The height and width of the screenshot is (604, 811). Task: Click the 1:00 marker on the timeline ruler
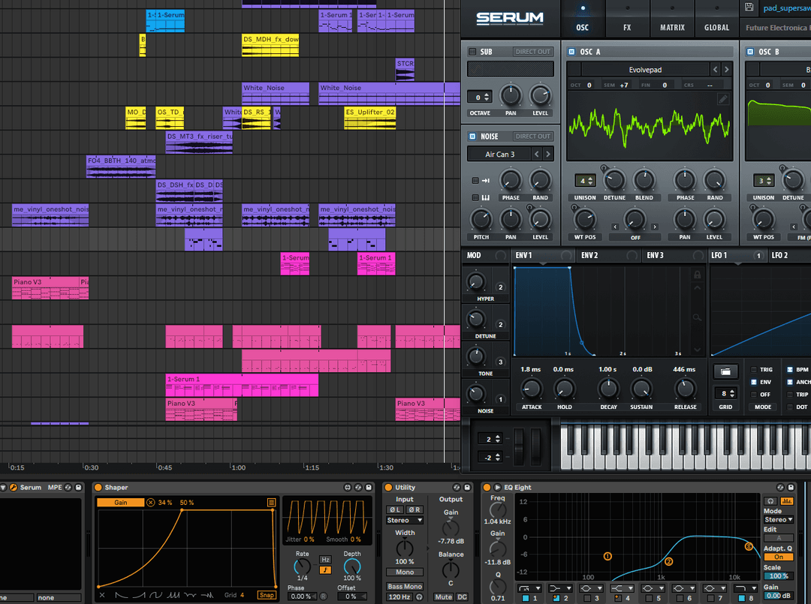point(238,467)
